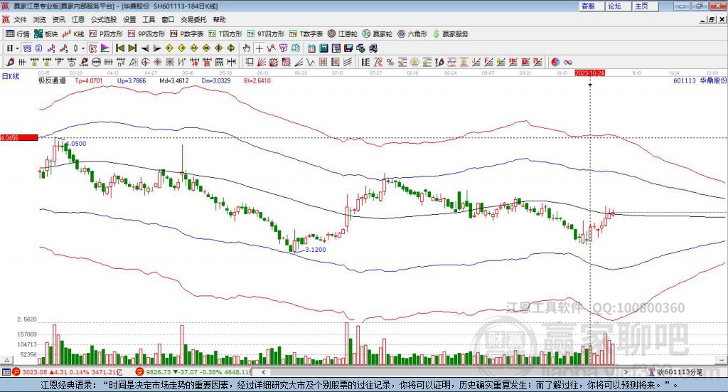
Task: Open 赢家服务 service page
Action: point(451,34)
